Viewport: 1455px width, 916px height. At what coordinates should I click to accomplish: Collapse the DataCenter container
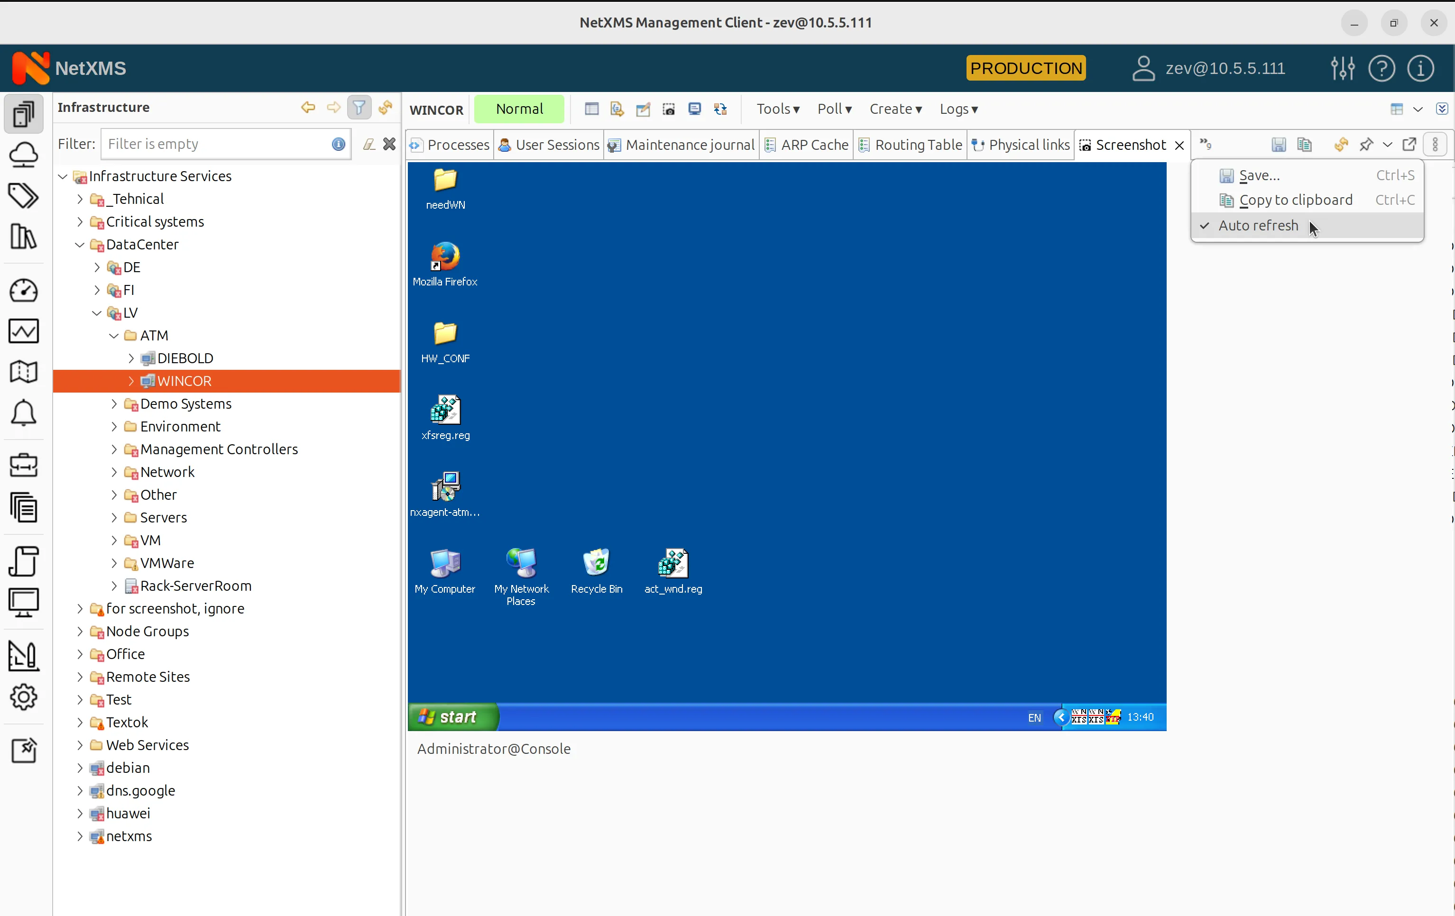79,245
